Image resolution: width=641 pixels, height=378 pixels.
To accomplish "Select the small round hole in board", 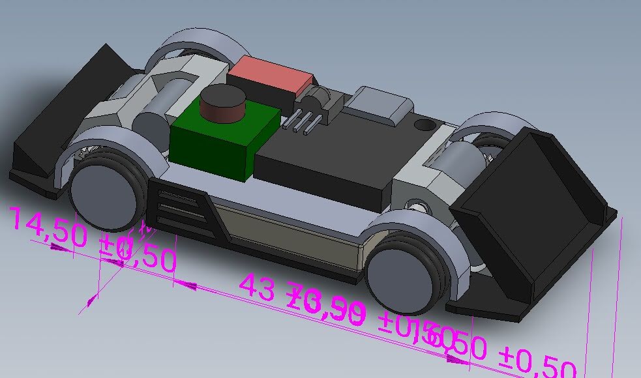I will click(x=424, y=123).
